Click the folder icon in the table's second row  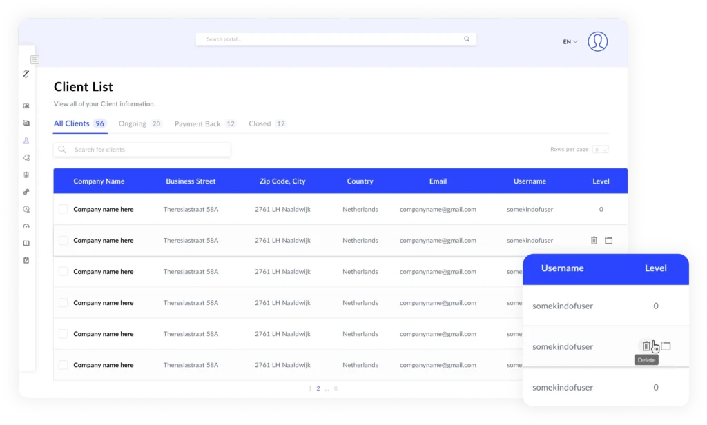[x=609, y=240]
